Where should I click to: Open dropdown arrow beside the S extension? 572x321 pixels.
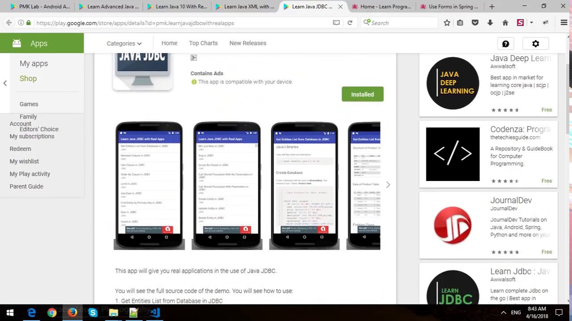[531, 23]
